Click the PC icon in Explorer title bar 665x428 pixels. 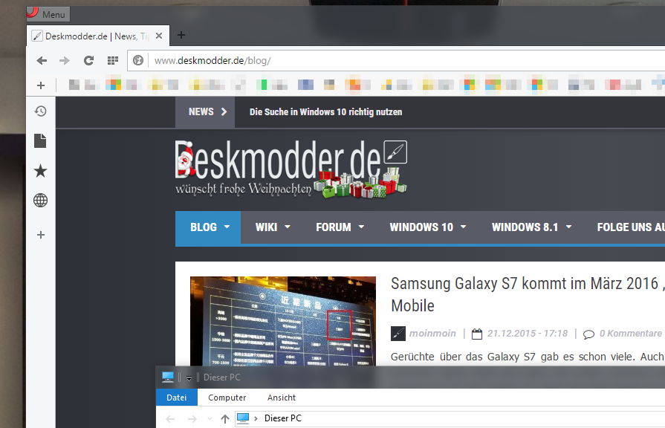[168, 377]
